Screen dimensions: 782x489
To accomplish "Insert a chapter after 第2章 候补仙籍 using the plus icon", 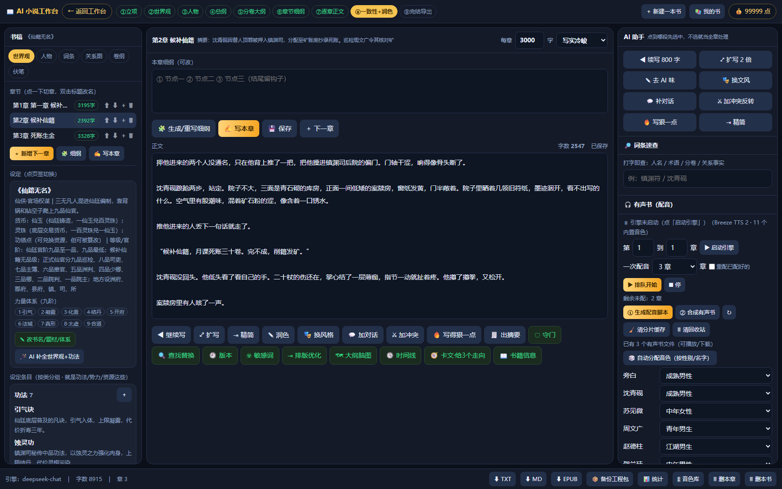I will point(123,120).
